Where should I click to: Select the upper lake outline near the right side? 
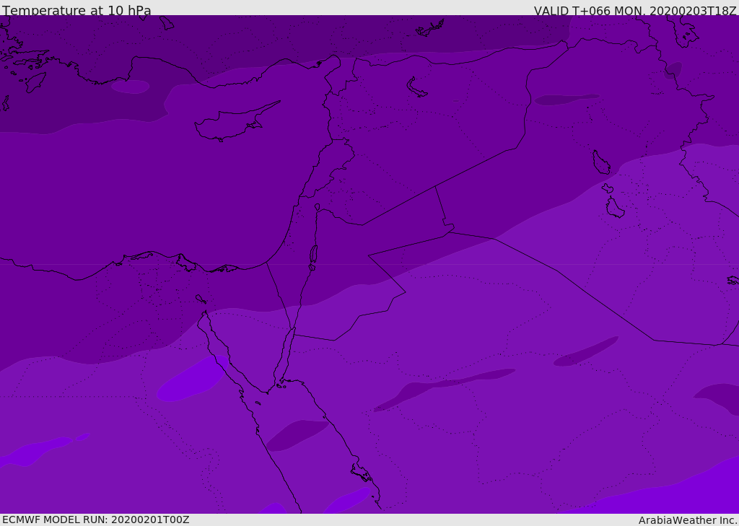pyautogui.click(x=600, y=162)
